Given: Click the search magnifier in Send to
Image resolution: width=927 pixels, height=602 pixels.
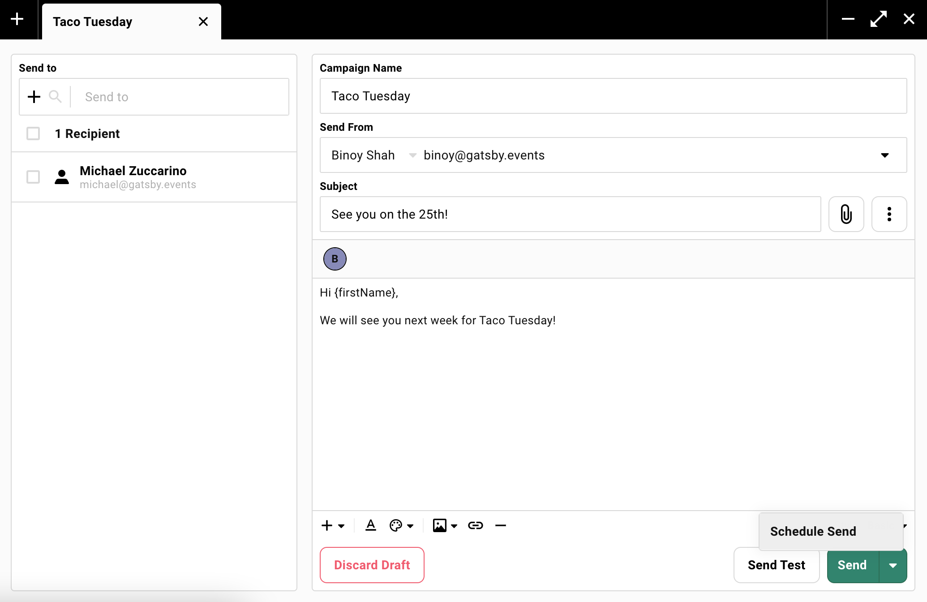Looking at the screenshot, I should coord(55,97).
